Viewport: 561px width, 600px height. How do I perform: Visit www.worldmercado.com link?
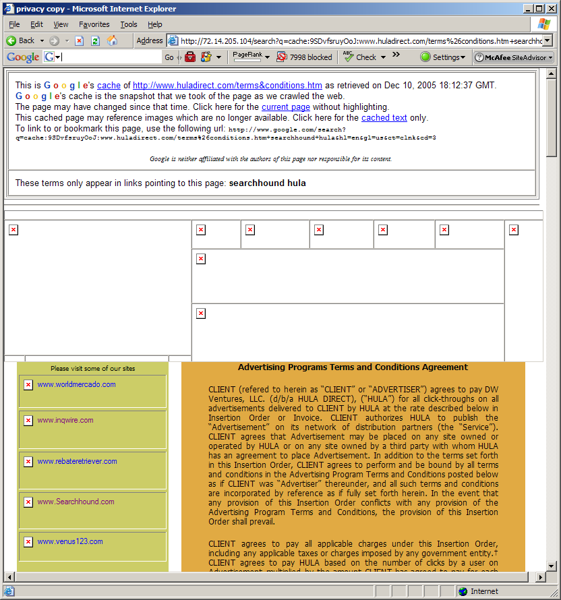tap(77, 384)
